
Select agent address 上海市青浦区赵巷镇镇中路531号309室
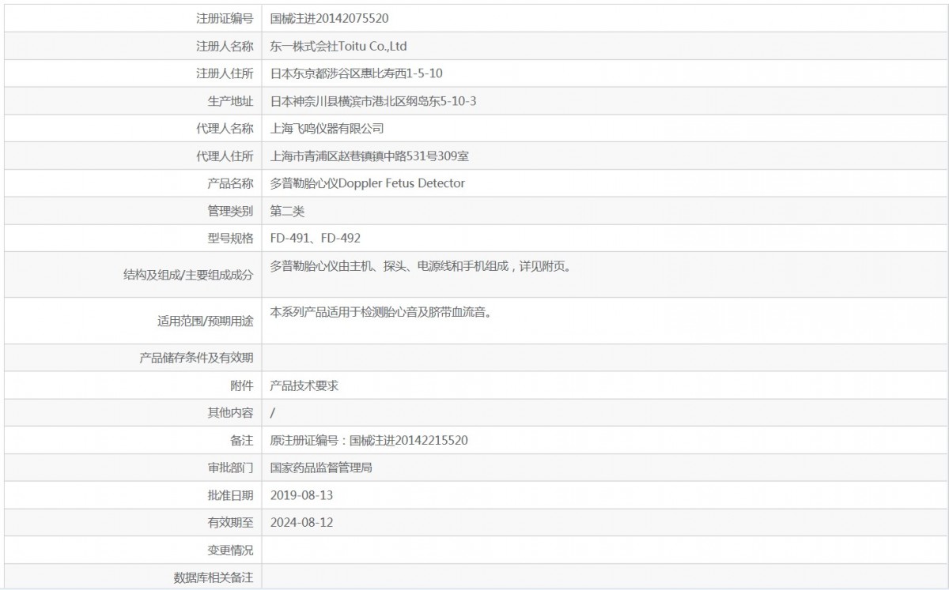(369, 156)
